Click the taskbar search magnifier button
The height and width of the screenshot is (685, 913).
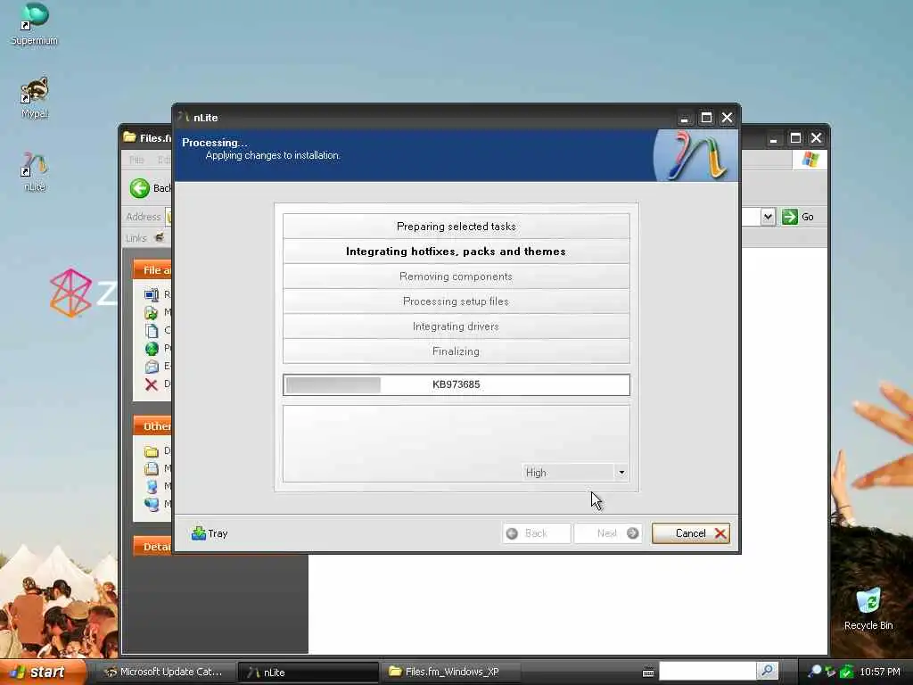point(768,671)
